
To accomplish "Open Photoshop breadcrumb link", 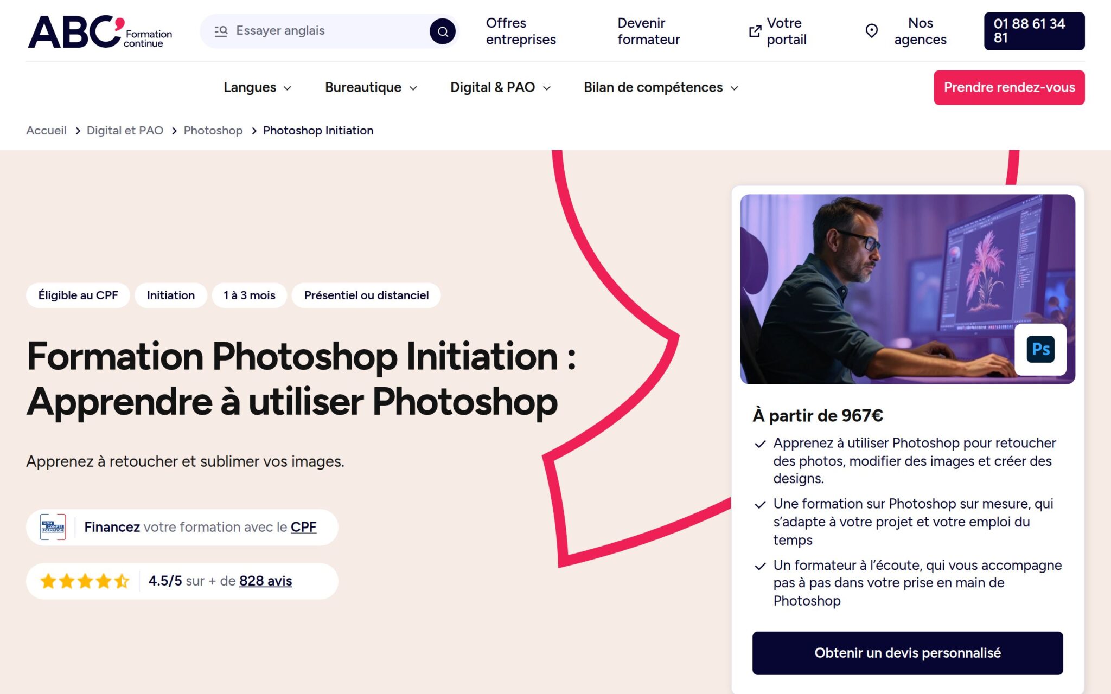I will tap(213, 131).
